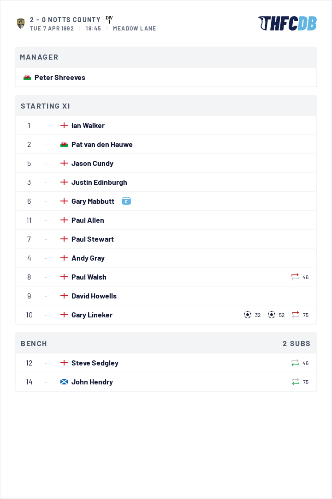
Task: Click Gary Lineker's substituted off icon at 75
Action: pos(296,315)
